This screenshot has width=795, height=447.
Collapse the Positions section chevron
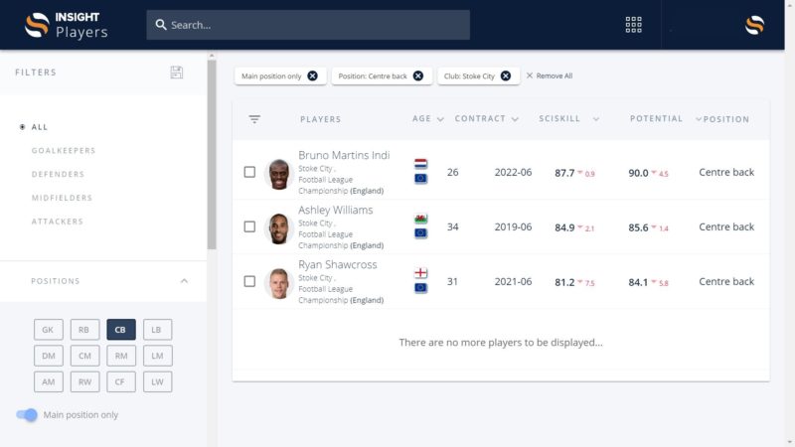pos(184,281)
